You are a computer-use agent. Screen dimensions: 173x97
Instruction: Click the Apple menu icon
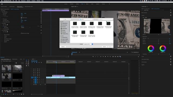coord(2,1)
